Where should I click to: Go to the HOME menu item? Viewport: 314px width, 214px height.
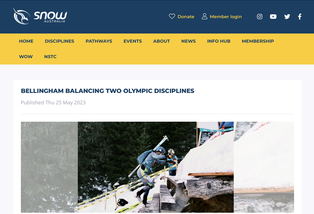pos(26,41)
